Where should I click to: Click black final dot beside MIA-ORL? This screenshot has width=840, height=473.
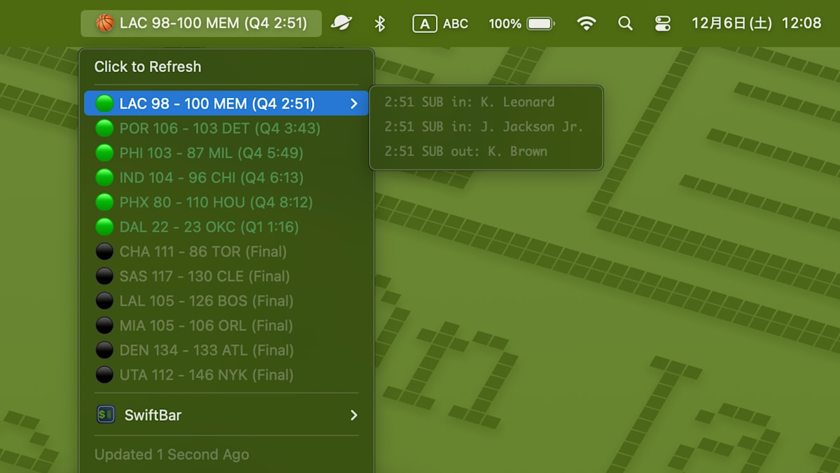pyautogui.click(x=104, y=325)
